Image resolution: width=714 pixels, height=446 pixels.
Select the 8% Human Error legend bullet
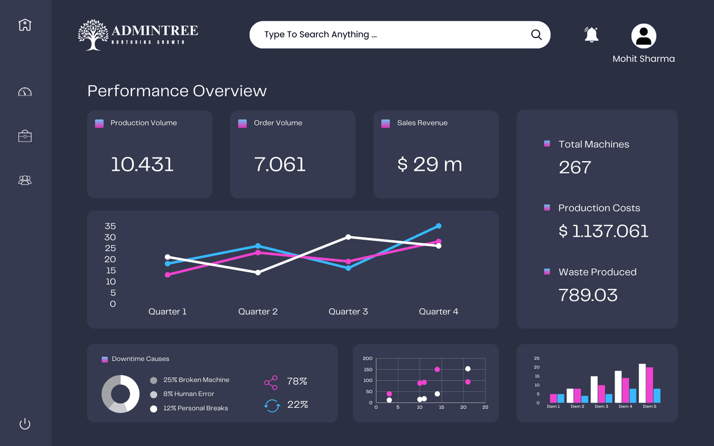coord(154,394)
